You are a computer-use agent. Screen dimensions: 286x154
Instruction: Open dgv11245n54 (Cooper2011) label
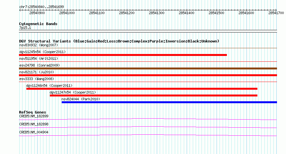click(x=42, y=52)
